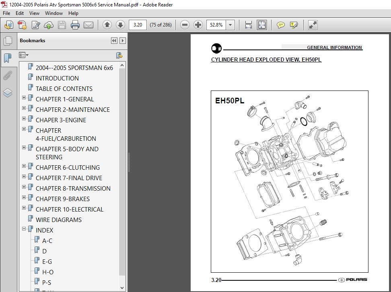Add a sticky note comment
Image resolution: width=391 pixels, height=292 pixels.
pyautogui.click(x=280, y=25)
